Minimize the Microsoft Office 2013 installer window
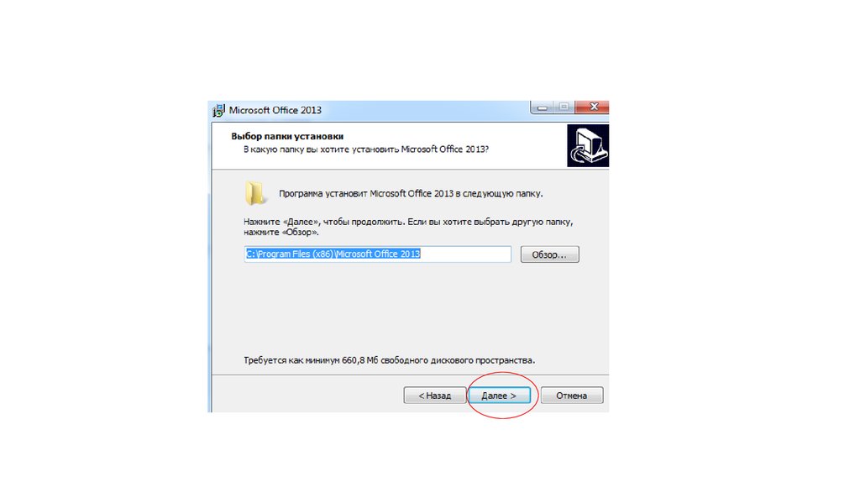860x482 pixels. [542, 107]
